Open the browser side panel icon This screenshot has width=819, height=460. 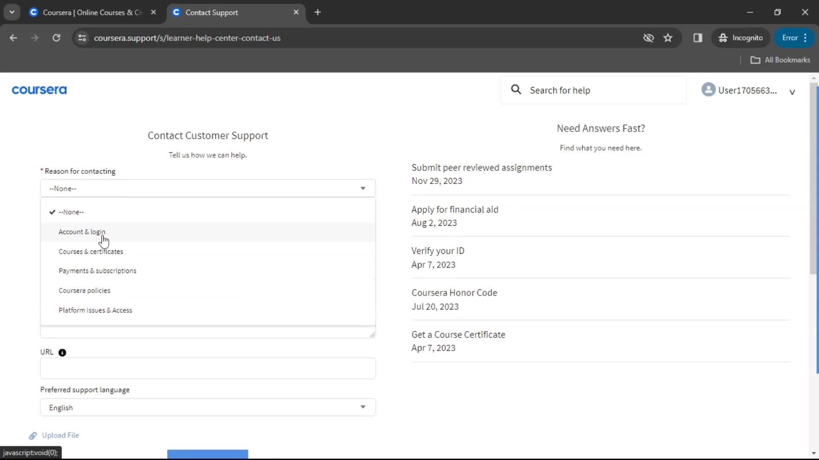coord(698,38)
